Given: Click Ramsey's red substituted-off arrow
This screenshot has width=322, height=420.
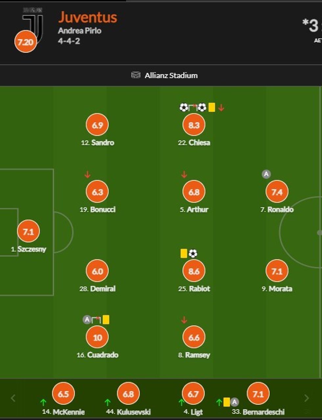Looking at the screenshot, I should 184,320.
